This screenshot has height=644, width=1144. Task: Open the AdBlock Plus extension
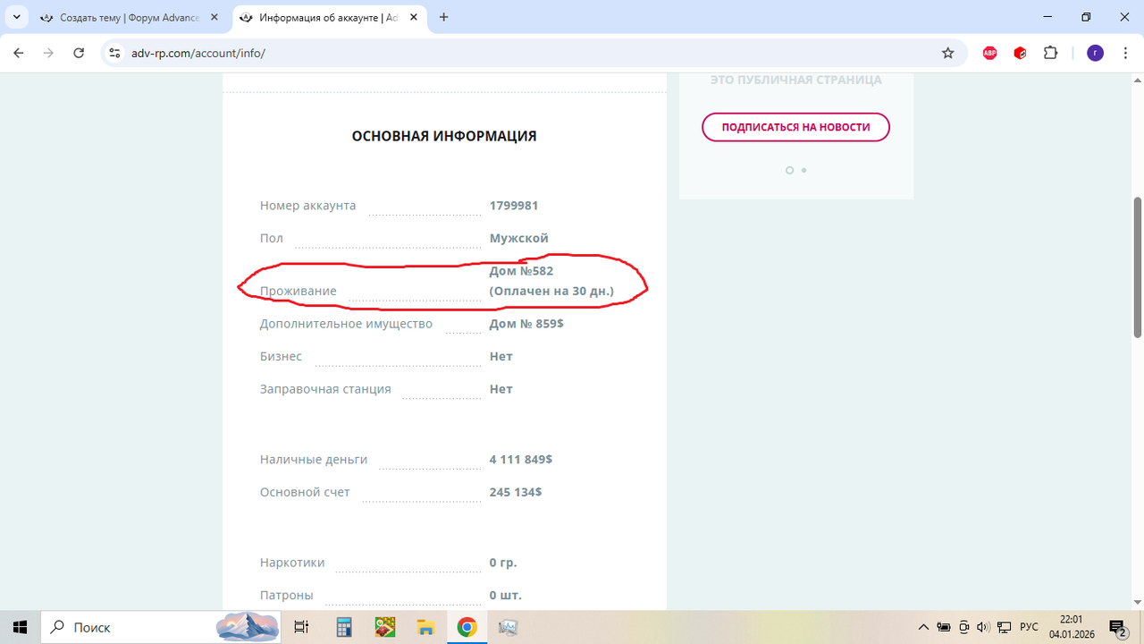pos(989,54)
